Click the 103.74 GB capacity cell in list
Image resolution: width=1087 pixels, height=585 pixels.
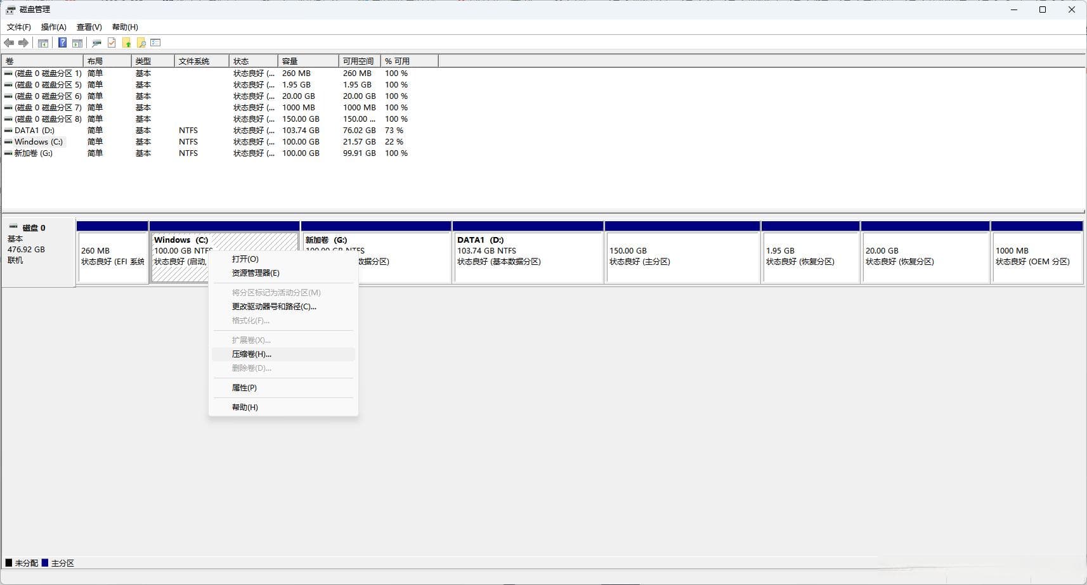[x=301, y=131]
